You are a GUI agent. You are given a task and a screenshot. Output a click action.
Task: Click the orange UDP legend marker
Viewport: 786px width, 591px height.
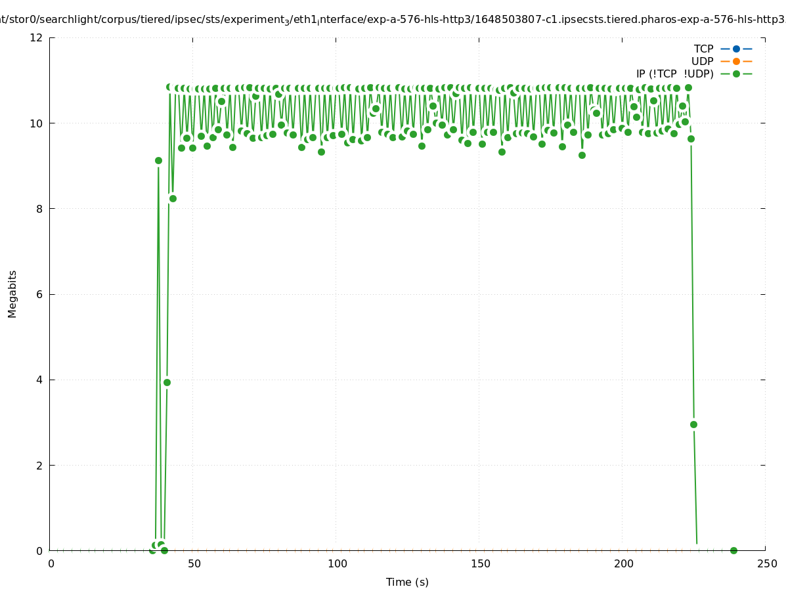coord(736,61)
